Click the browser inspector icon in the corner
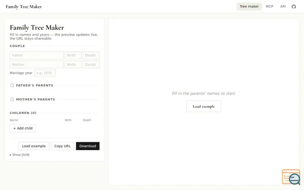 coord(291,177)
